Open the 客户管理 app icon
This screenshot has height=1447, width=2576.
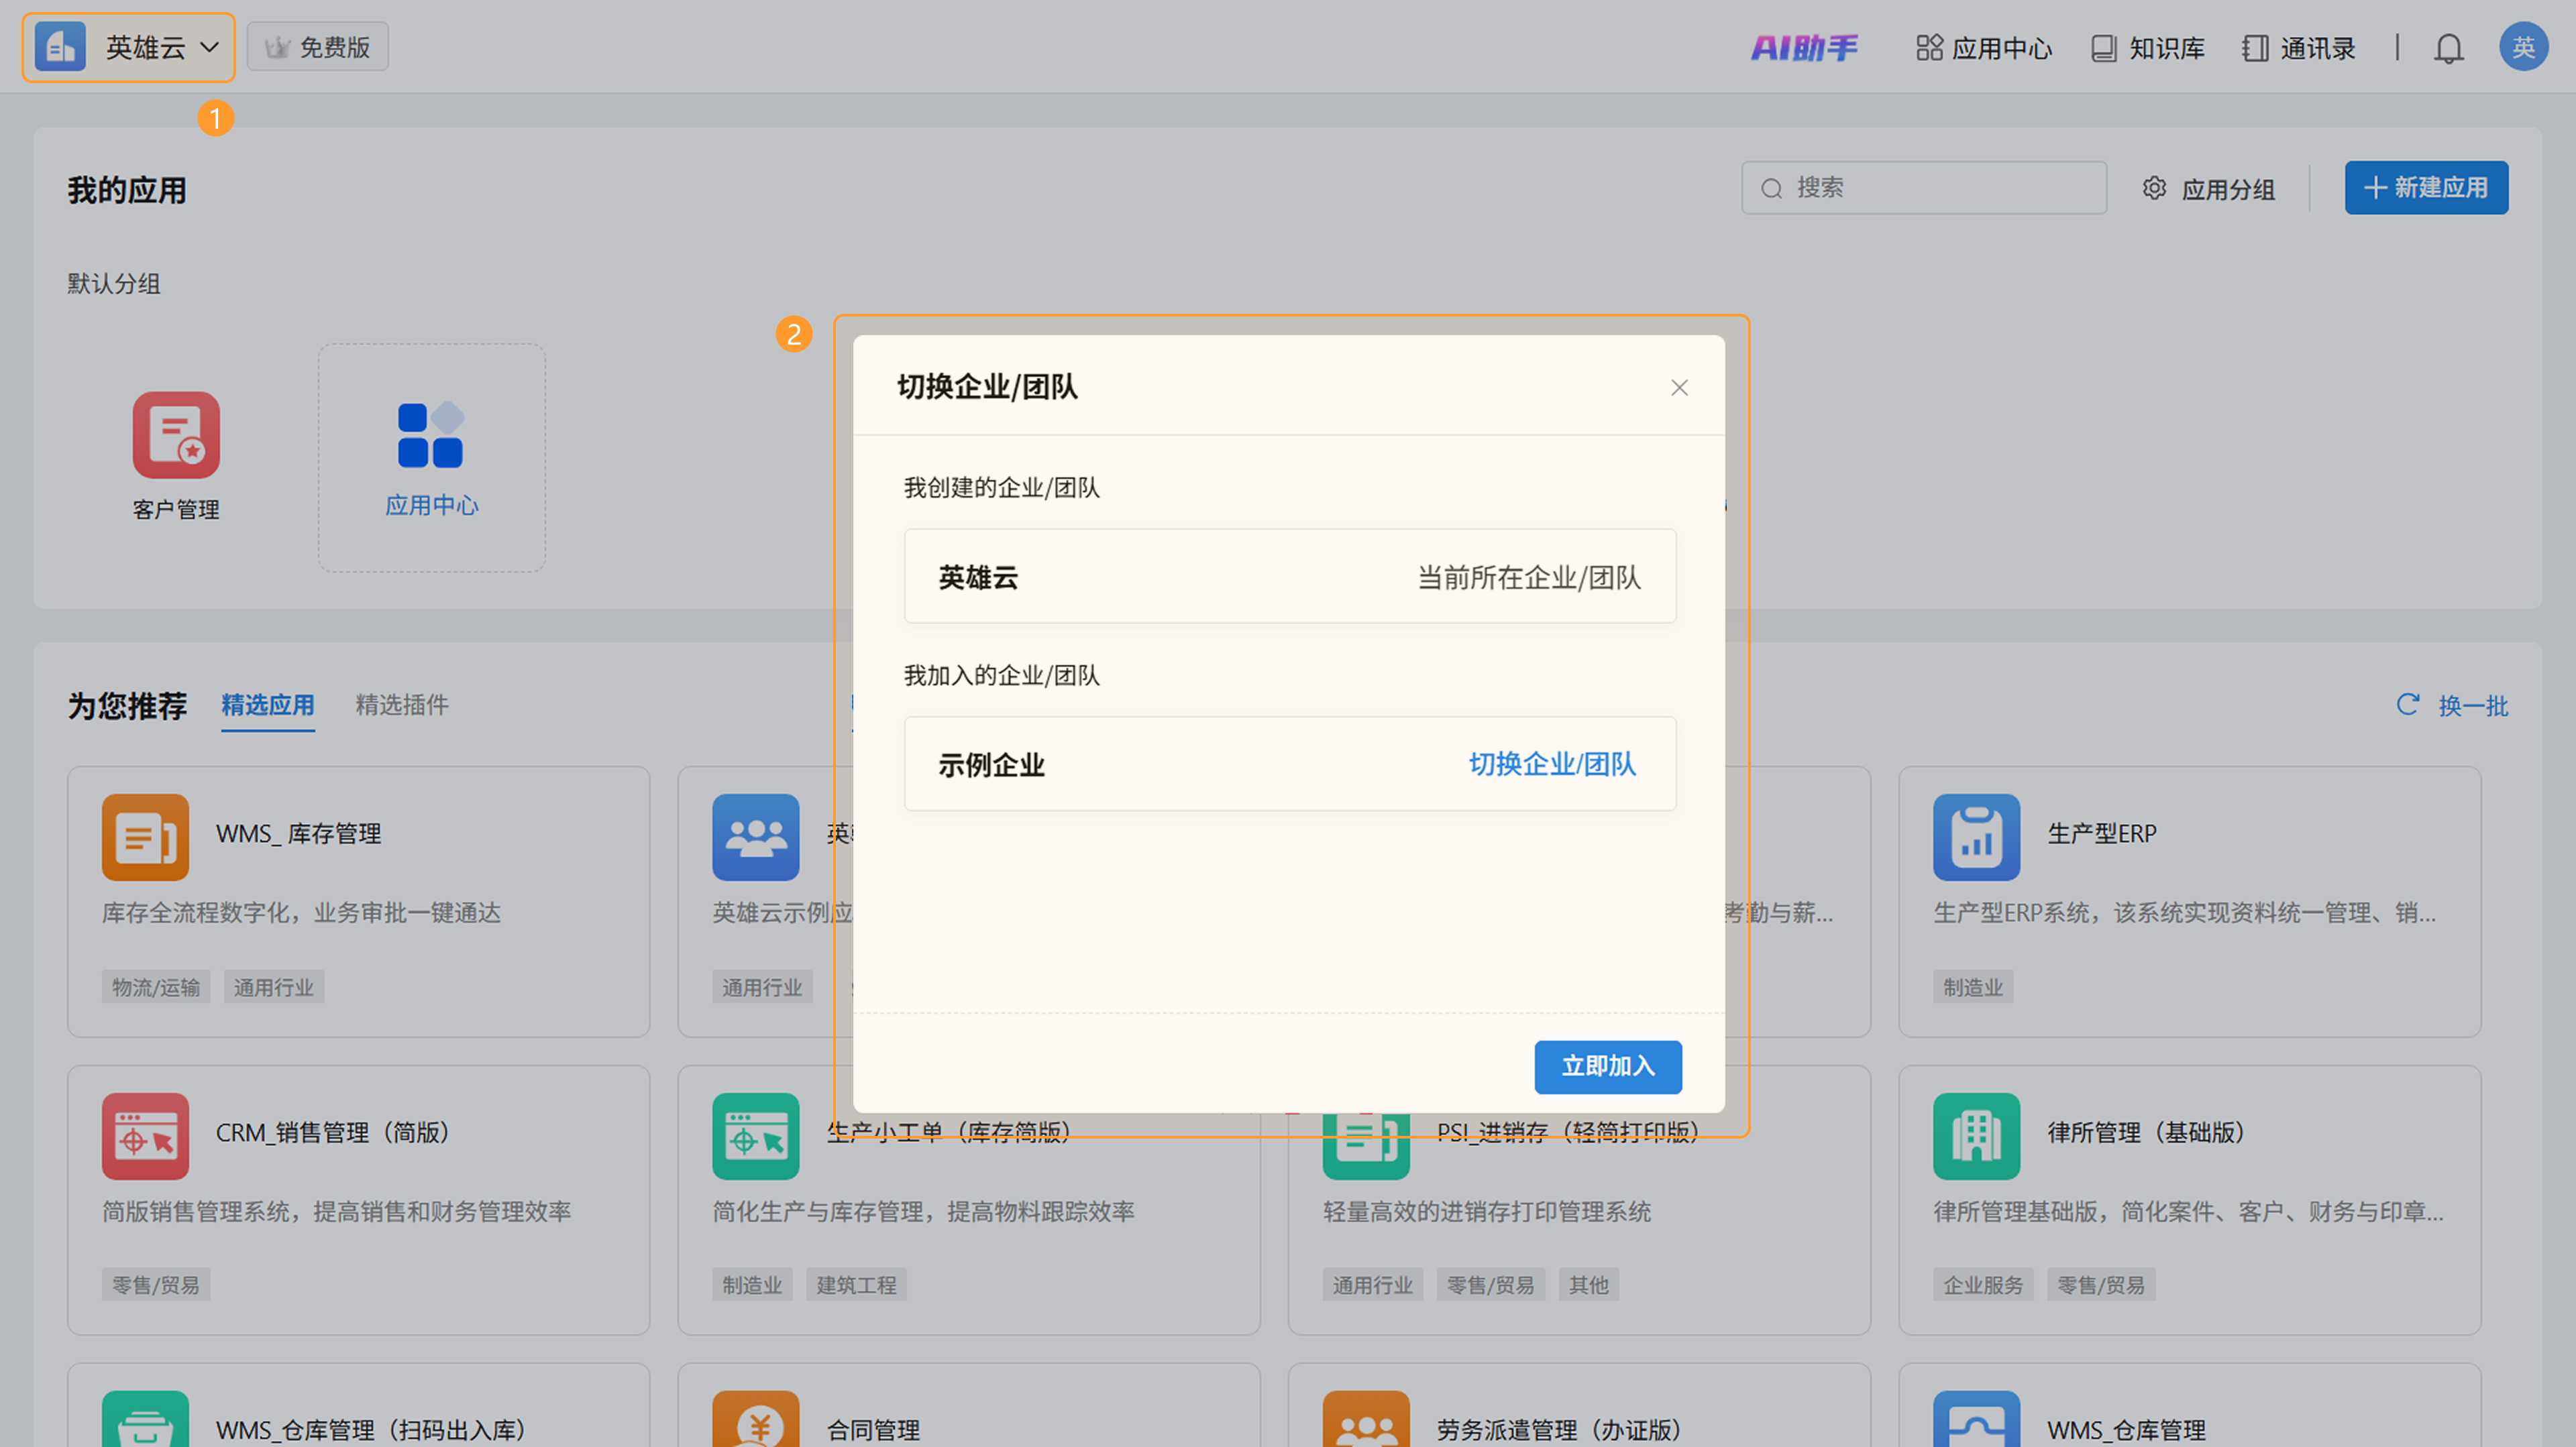point(176,436)
